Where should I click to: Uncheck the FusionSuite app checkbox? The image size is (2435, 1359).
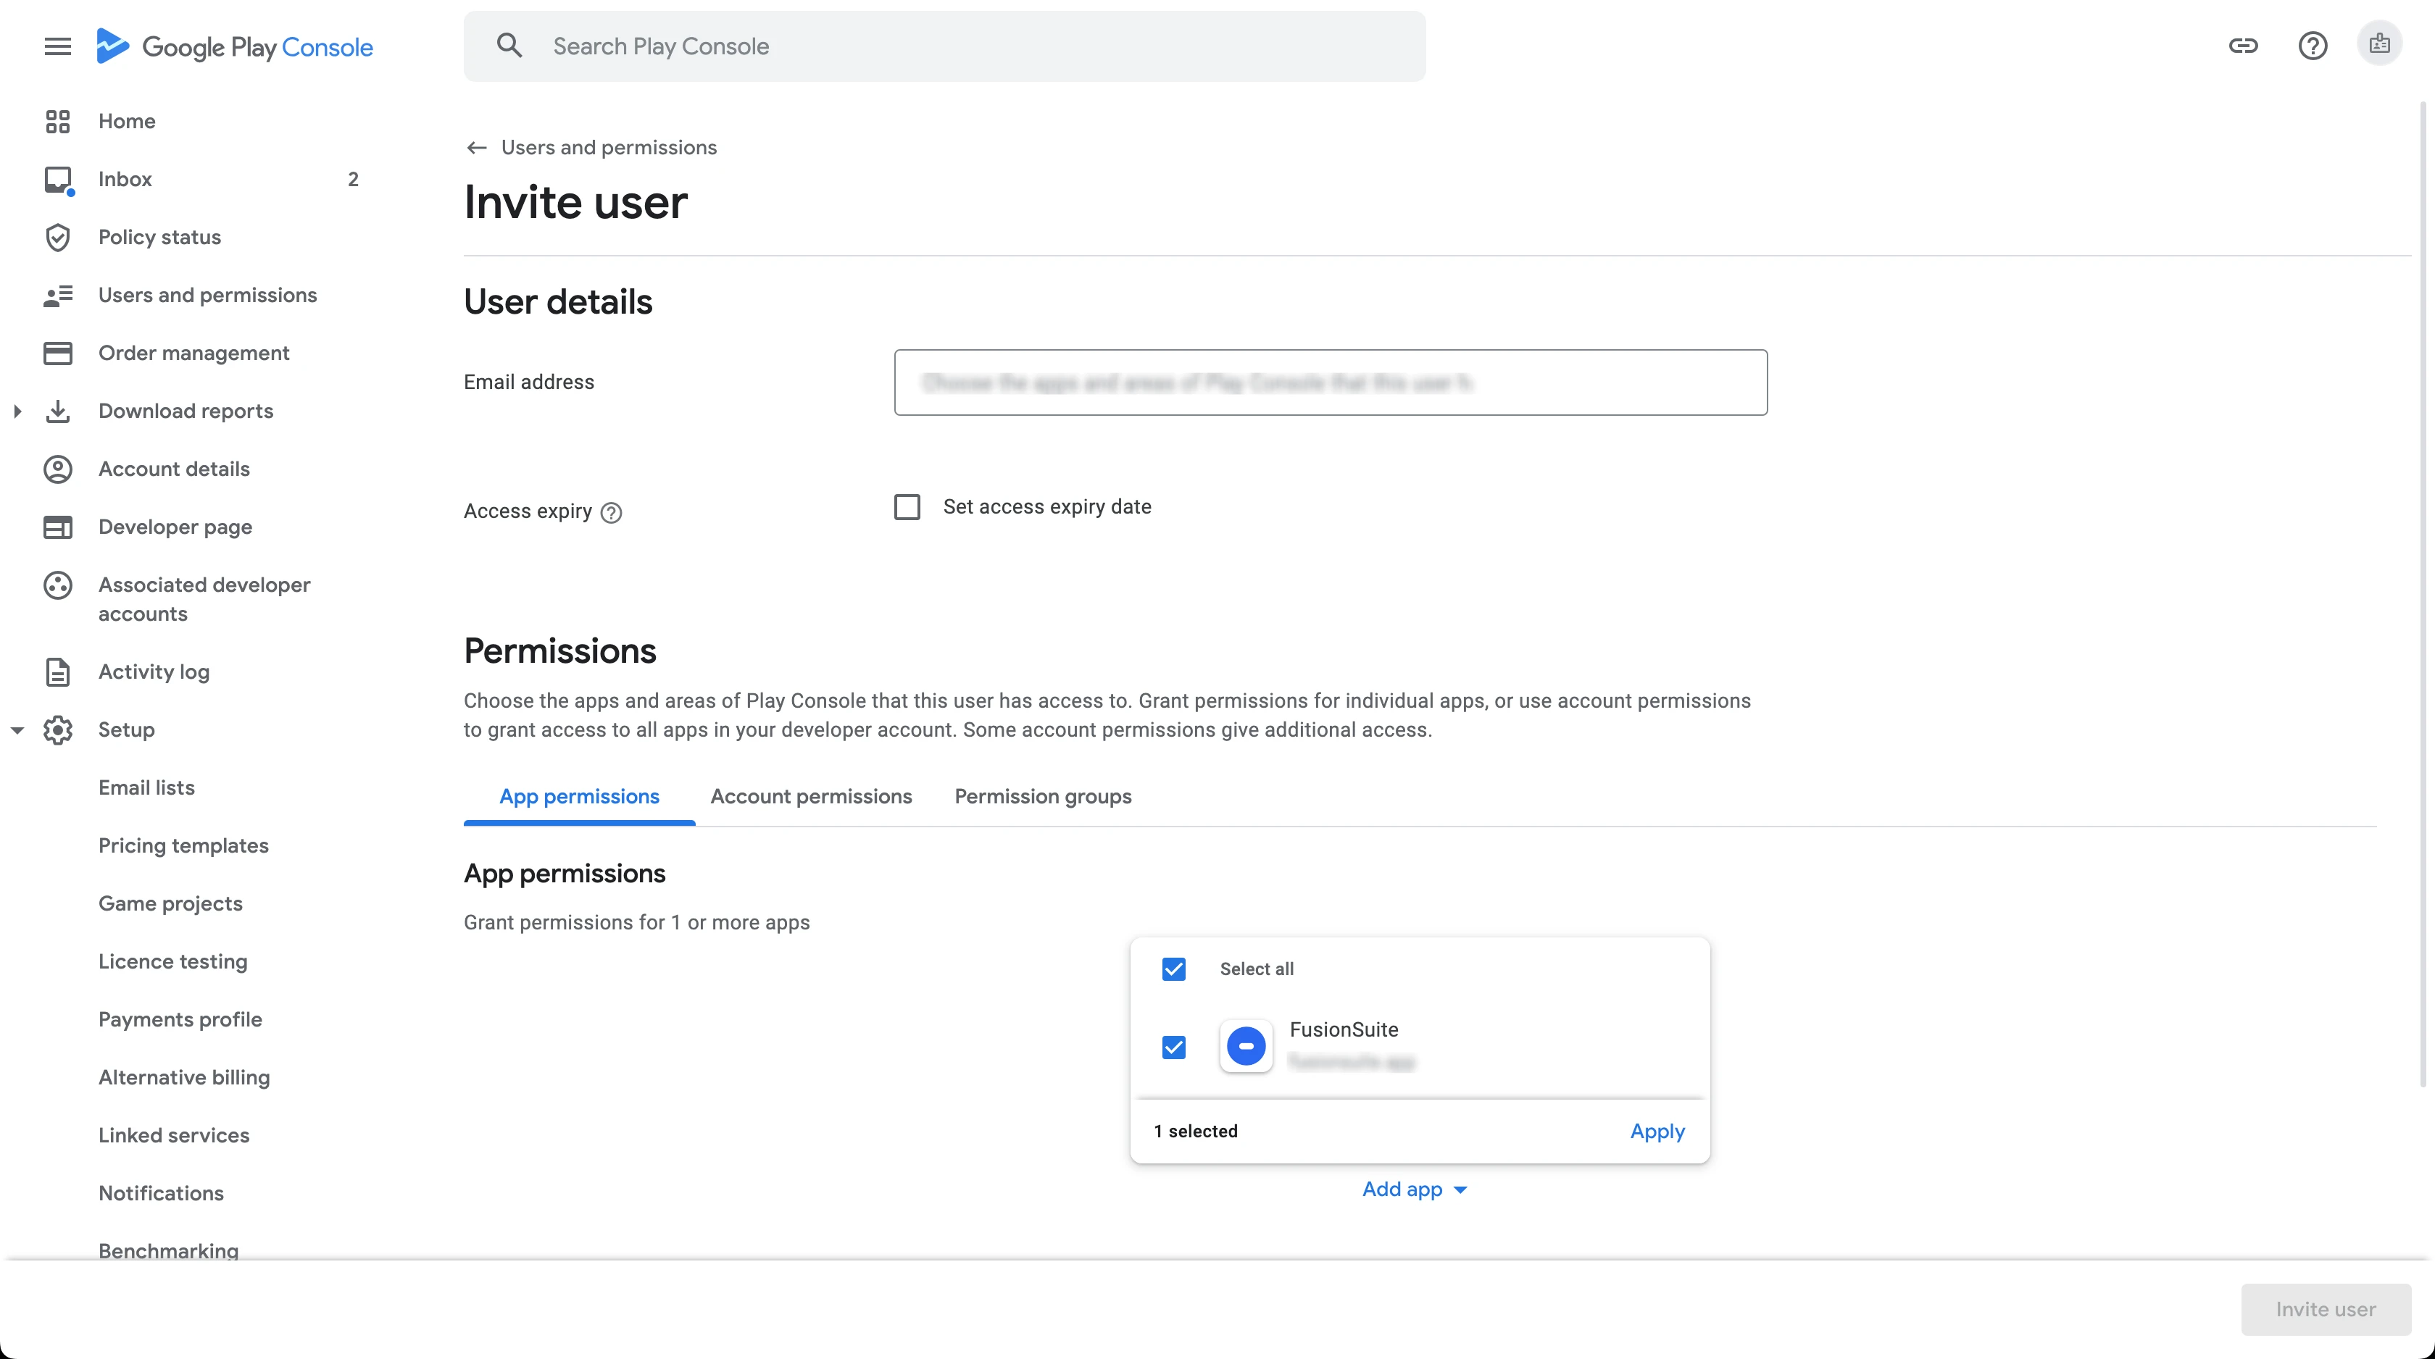pyautogui.click(x=1173, y=1047)
